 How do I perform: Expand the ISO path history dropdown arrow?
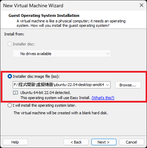pyautogui.click(x=108, y=85)
